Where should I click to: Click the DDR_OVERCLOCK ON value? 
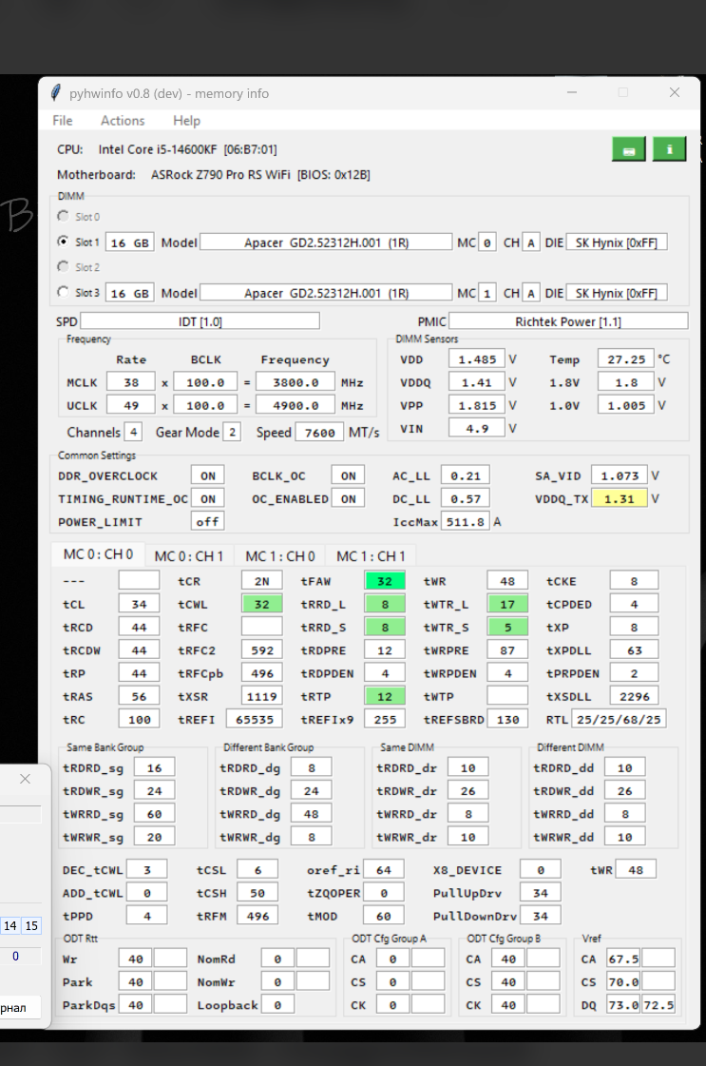click(x=208, y=475)
